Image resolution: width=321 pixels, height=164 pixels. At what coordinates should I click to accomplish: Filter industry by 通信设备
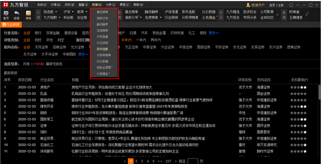71,33
